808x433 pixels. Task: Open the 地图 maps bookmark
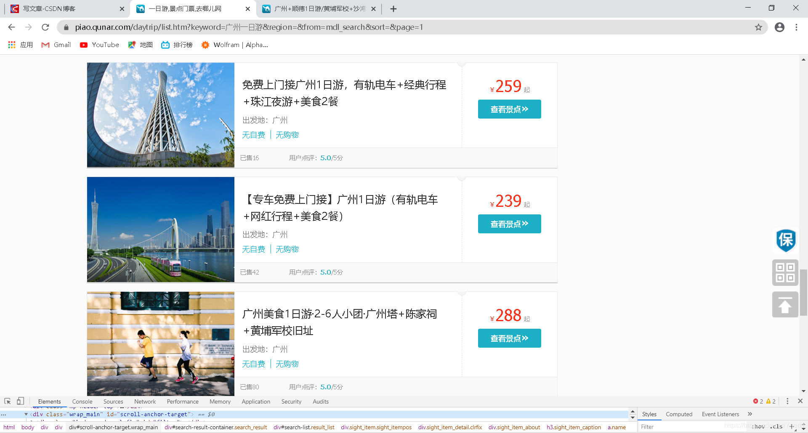click(140, 45)
